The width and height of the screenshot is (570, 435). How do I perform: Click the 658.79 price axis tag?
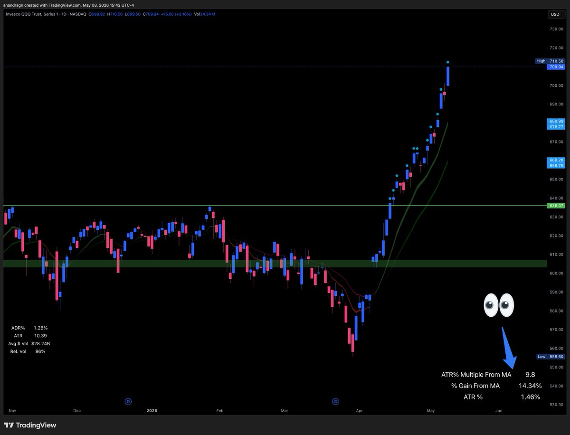pos(556,166)
